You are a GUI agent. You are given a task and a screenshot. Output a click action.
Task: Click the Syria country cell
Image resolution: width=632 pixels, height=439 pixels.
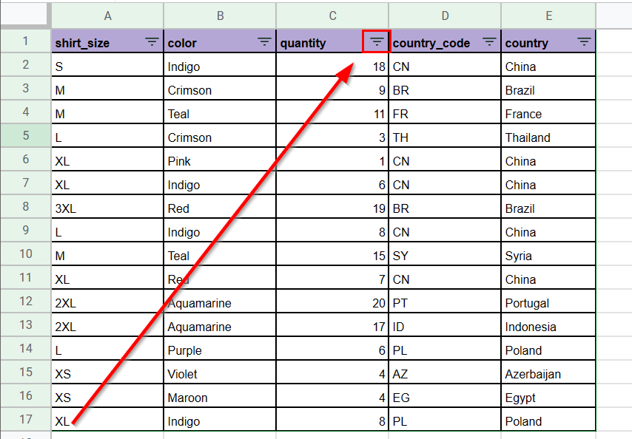point(548,254)
